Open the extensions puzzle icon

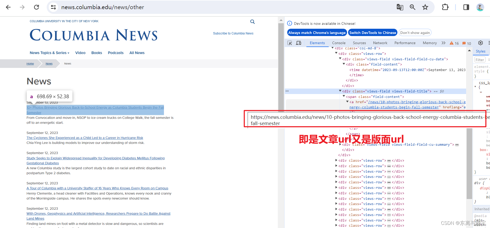click(445, 7)
